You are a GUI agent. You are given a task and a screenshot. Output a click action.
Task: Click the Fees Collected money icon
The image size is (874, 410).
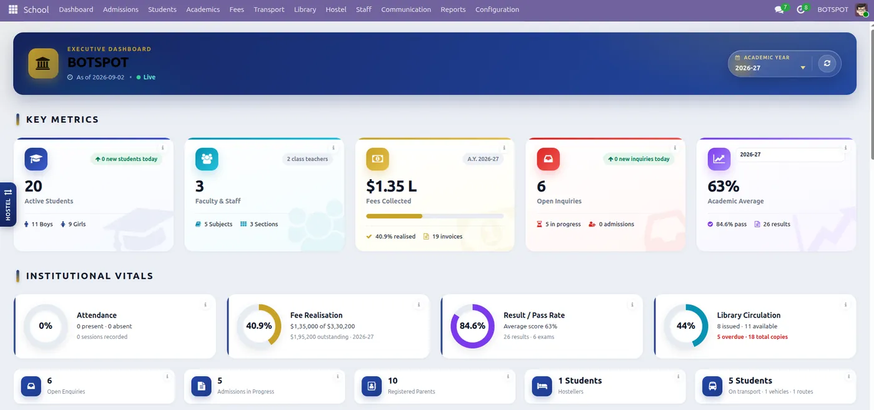[x=378, y=159]
